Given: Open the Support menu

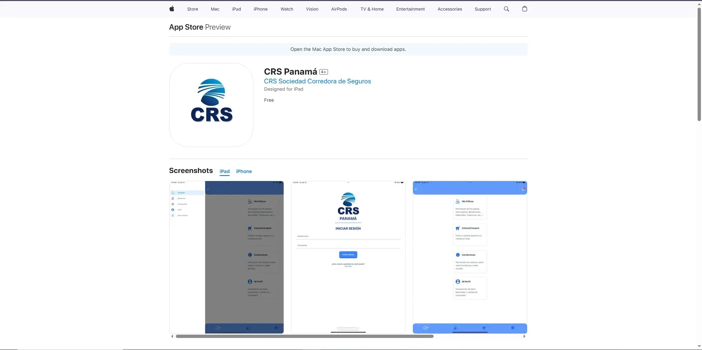Looking at the screenshot, I should coord(483,9).
